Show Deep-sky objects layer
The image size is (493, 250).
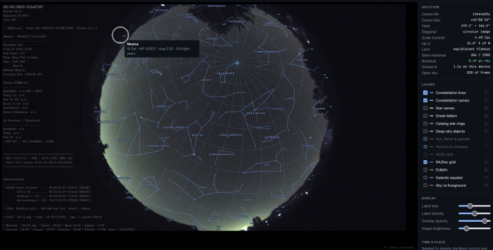pos(425,131)
